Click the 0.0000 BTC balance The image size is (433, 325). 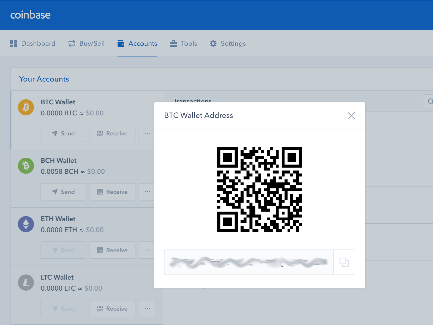coord(59,113)
